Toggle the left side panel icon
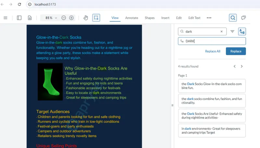 pos(19,18)
